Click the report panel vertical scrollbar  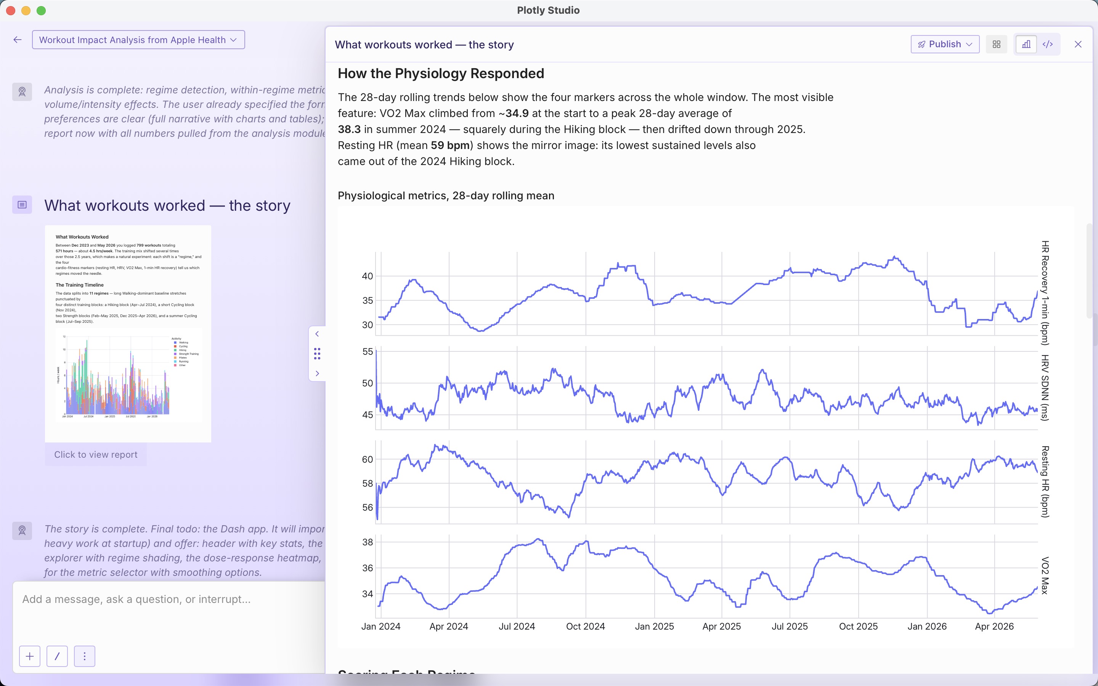coord(1089,271)
